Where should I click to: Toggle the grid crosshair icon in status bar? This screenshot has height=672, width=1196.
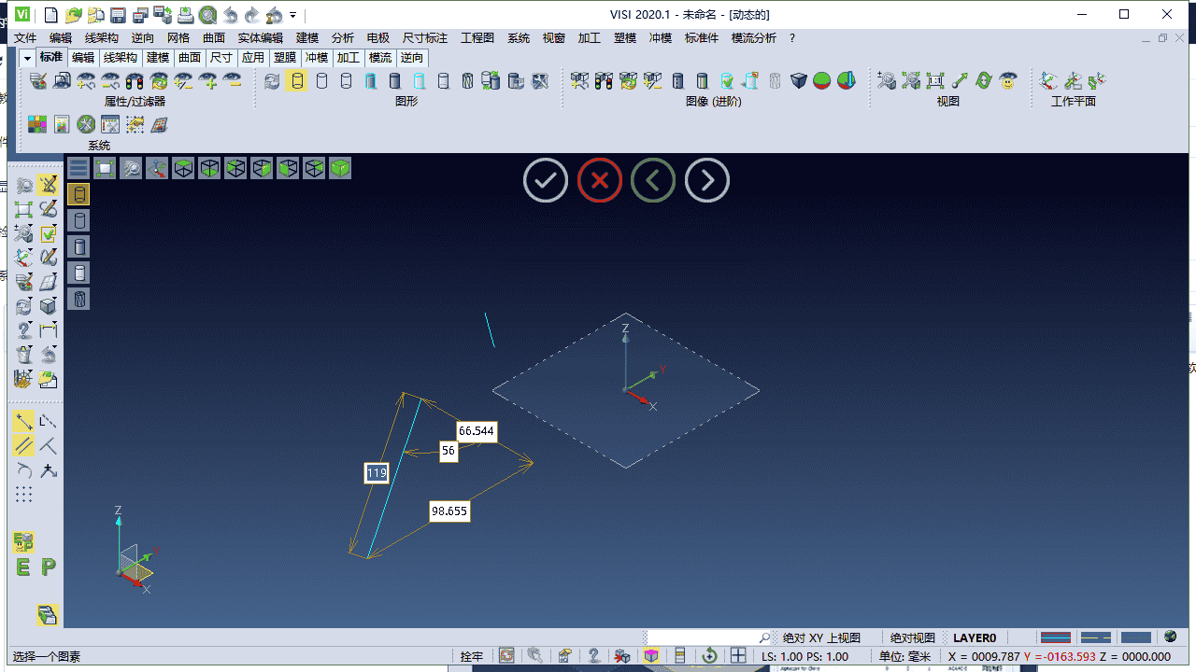(738, 656)
